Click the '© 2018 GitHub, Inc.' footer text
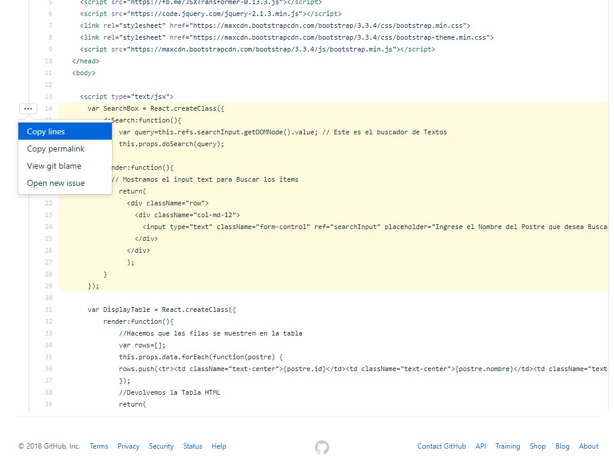Viewport: 614px width, 464px height. pos(49,446)
